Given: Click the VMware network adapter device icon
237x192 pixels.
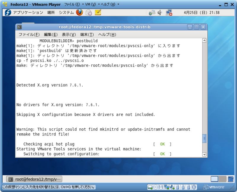Looking at the screenshot, I should 166,187.
